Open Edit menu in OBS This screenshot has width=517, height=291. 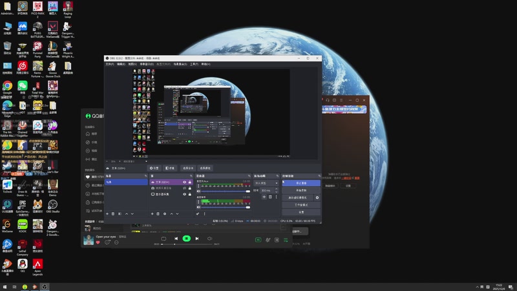121,64
